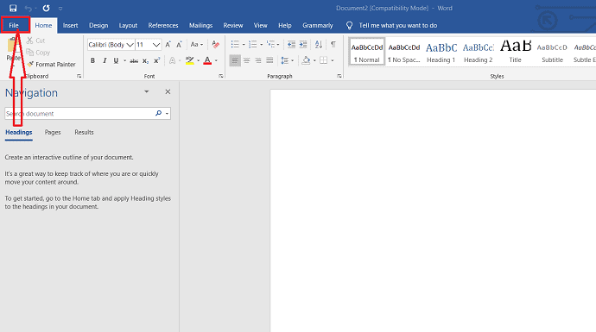The height and width of the screenshot is (332, 596).
Task: Click the Multilevel List icon
Action: (x=270, y=44)
